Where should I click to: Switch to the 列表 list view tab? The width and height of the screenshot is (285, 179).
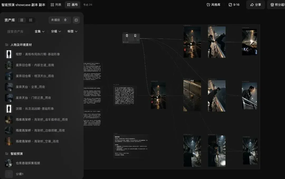56,5
